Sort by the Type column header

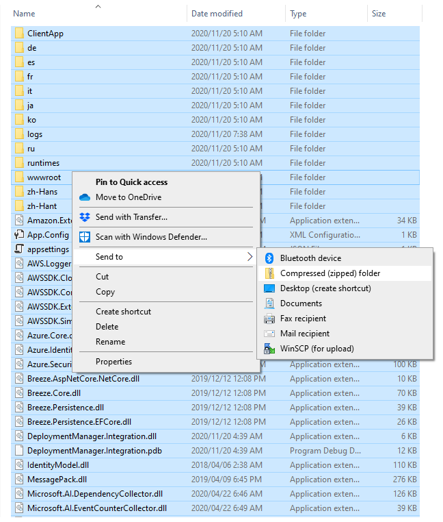pyautogui.click(x=298, y=14)
